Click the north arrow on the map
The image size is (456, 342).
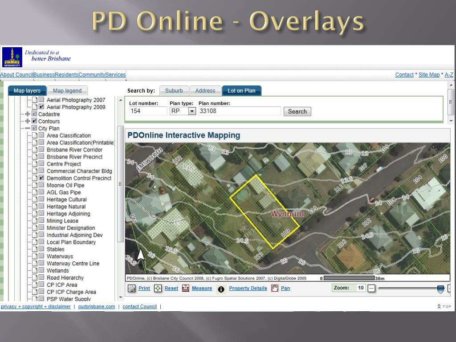[140, 254]
